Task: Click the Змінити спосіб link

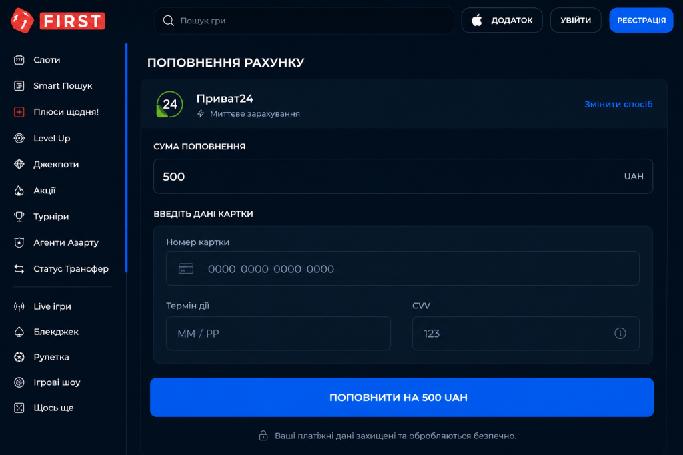Action: pos(618,104)
